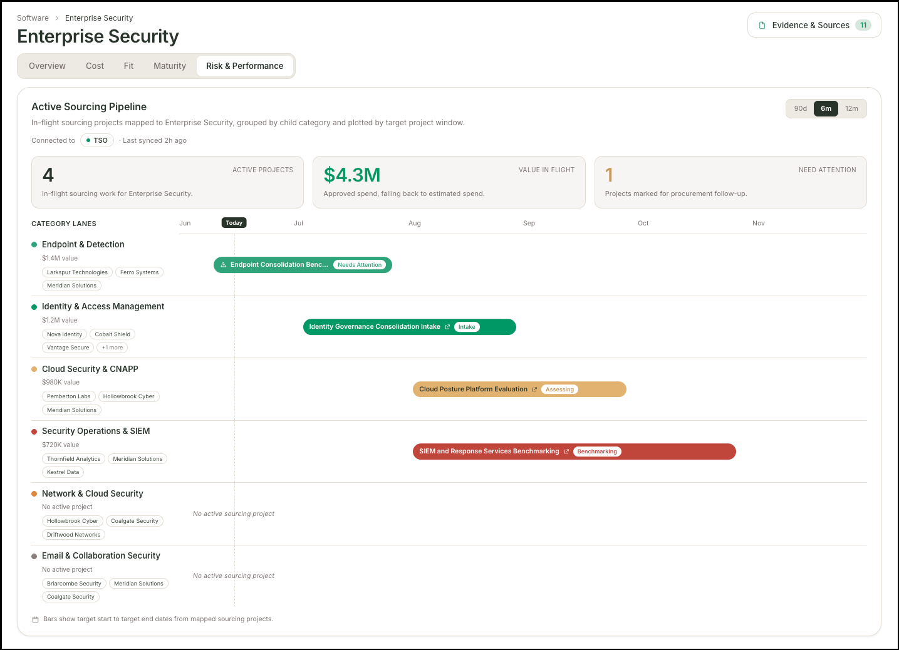Click the tan dot beside Cloud Security & CNAPP

[34, 369]
